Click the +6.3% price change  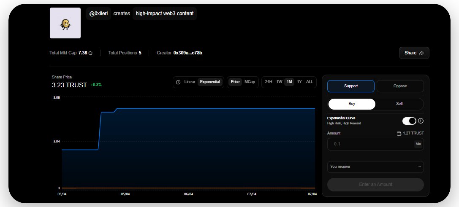coord(96,85)
